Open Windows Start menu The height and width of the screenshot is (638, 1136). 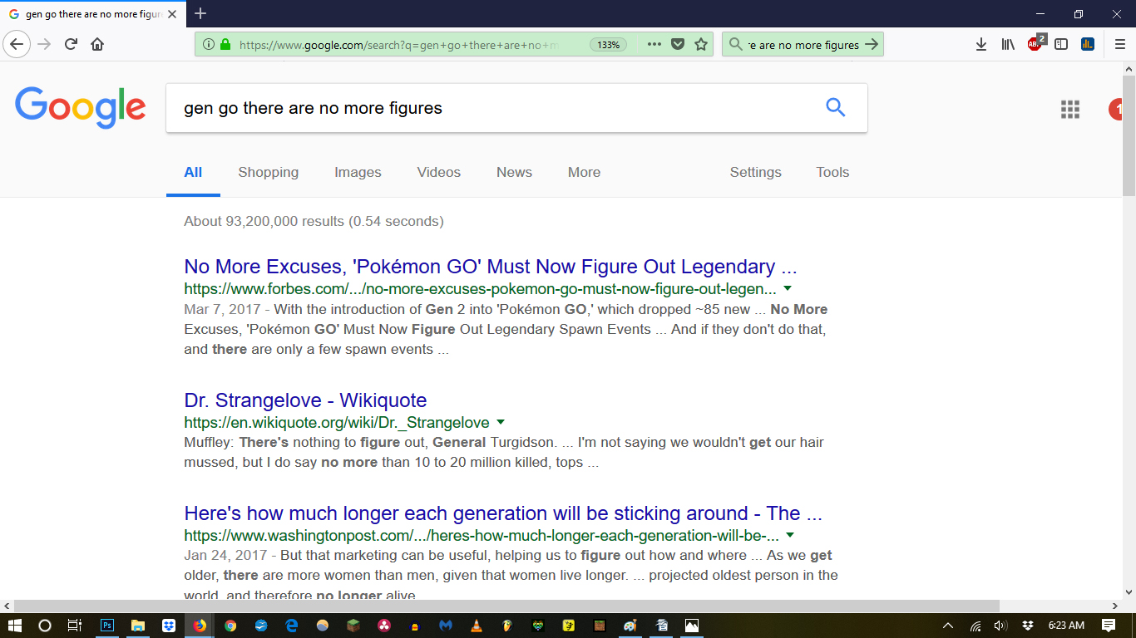pos(15,626)
